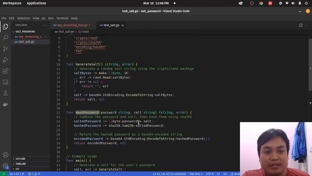Screen dimensions: 312x176
Task: Click the "crypto/sha256" import text
Action: pyautogui.click(x=88, y=43)
